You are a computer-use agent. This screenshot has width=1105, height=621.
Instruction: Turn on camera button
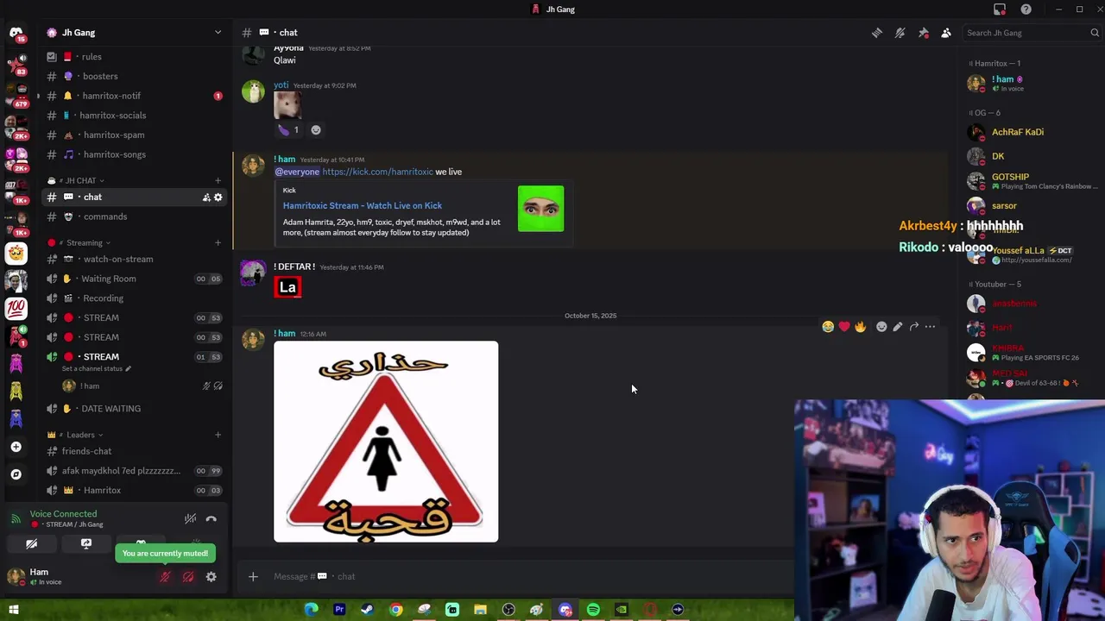click(x=32, y=544)
